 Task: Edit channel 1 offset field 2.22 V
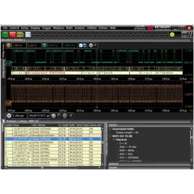click(x=34, y=45)
